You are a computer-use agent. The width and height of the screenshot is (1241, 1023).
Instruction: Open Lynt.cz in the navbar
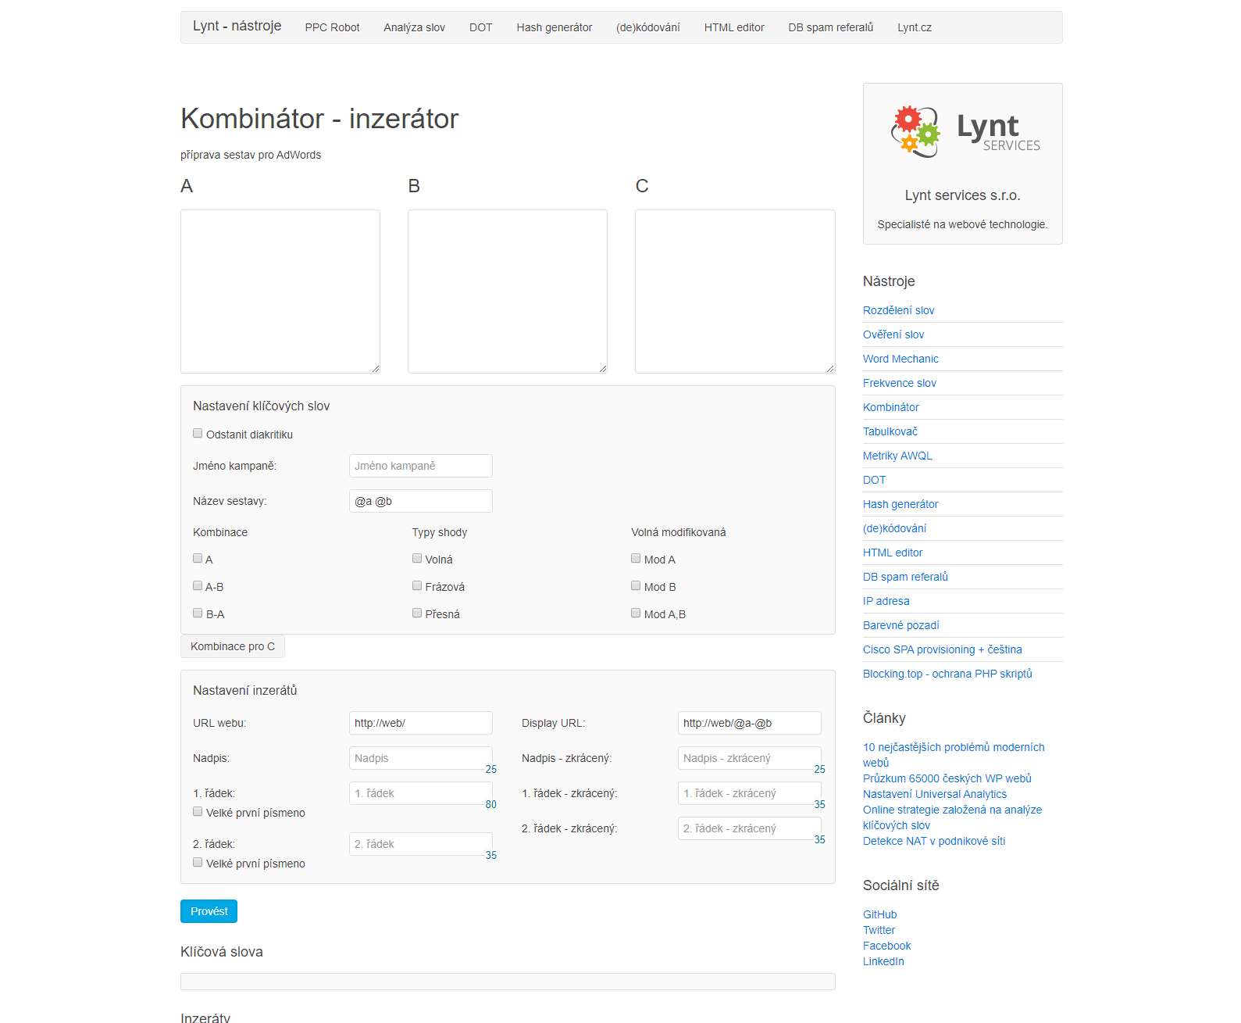[914, 27]
